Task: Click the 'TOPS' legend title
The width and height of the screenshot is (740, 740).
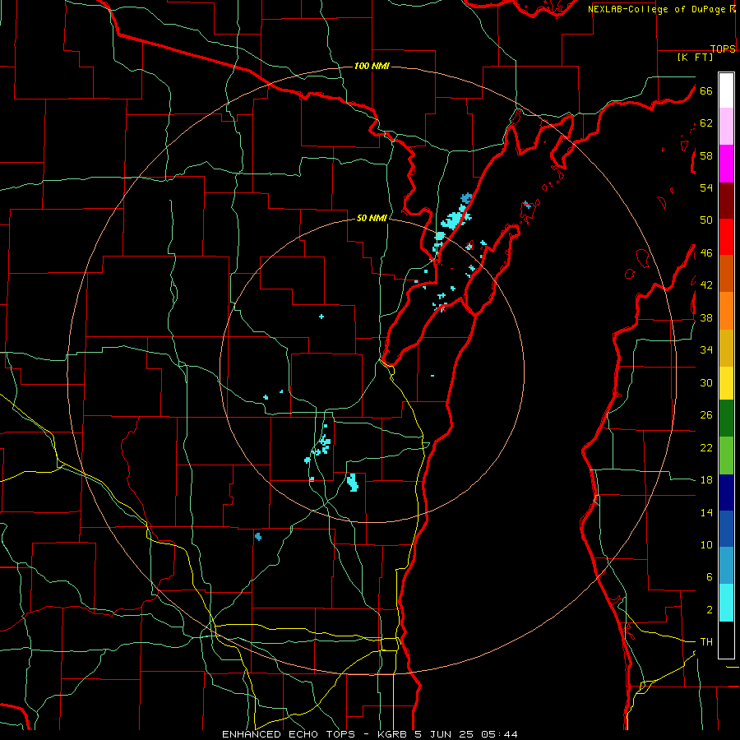Action: click(x=723, y=49)
